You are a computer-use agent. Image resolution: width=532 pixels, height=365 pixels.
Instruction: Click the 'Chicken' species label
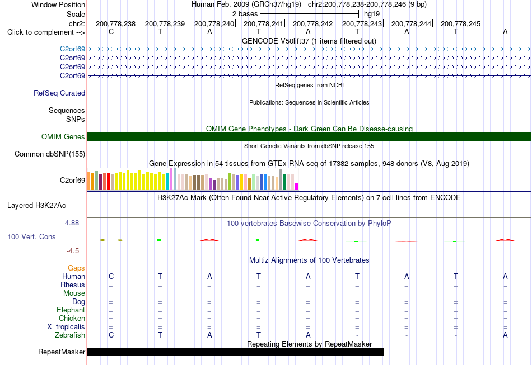pyautogui.click(x=72, y=318)
